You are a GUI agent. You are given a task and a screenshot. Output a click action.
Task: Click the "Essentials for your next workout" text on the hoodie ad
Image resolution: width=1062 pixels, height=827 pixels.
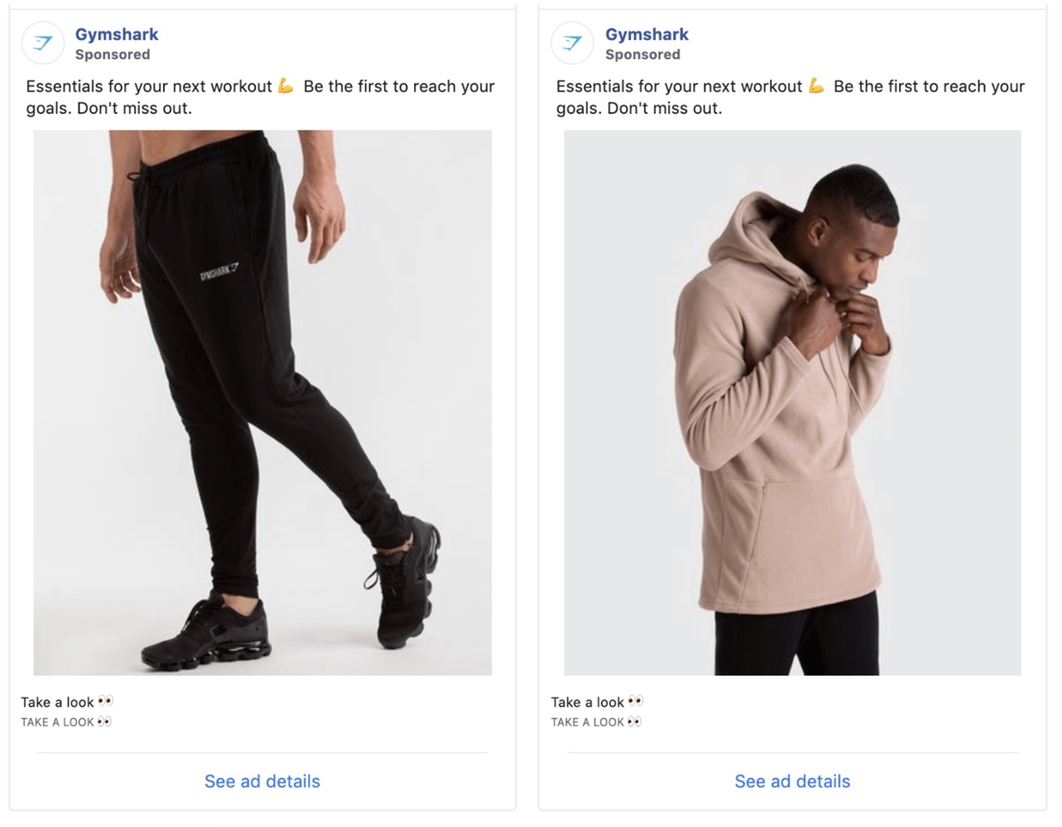coord(679,87)
